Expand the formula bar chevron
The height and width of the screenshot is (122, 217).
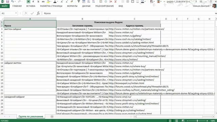coord(216,13)
